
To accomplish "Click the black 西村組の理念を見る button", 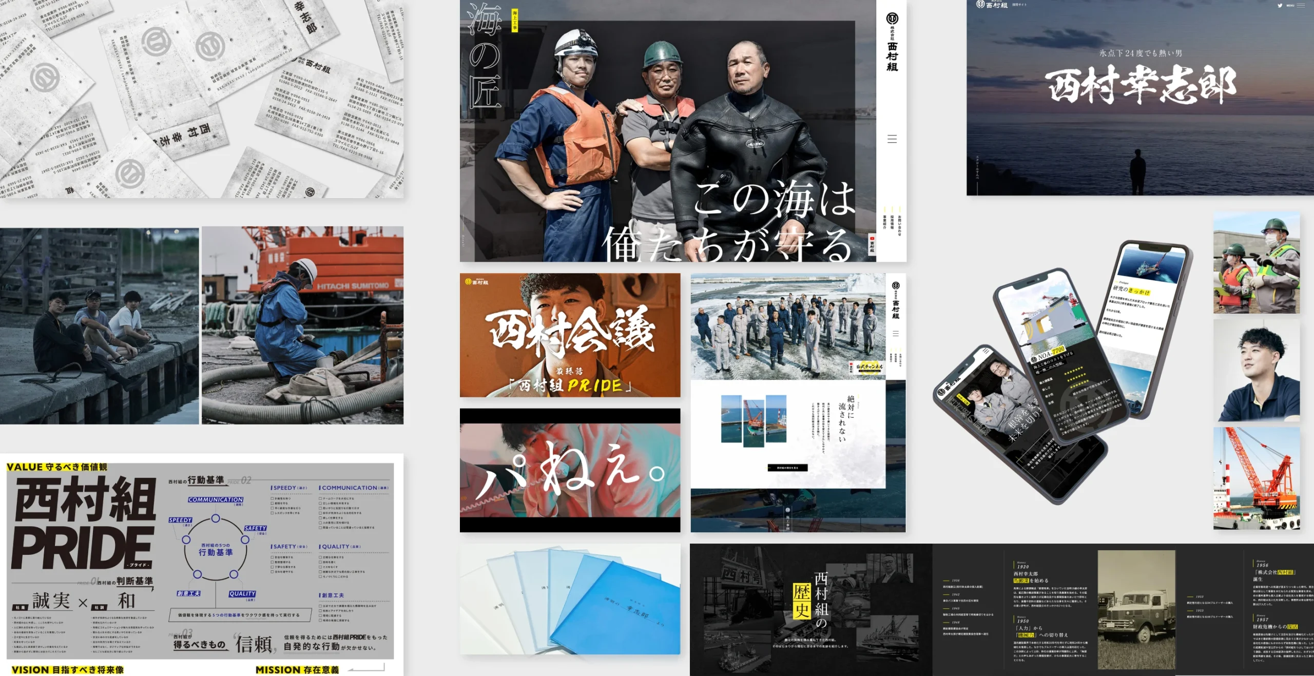I will click(x=787, y=468).
